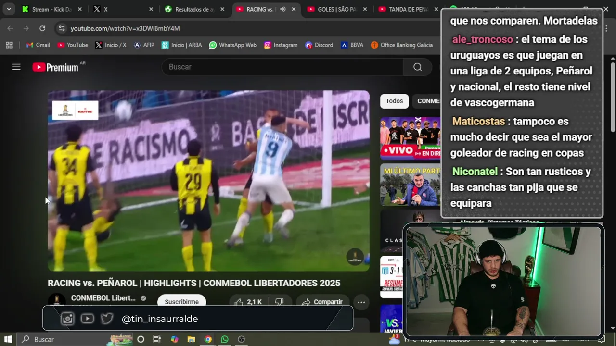Open the AFIP bookmark
The image size is (616, 346).
coord(144,45)
